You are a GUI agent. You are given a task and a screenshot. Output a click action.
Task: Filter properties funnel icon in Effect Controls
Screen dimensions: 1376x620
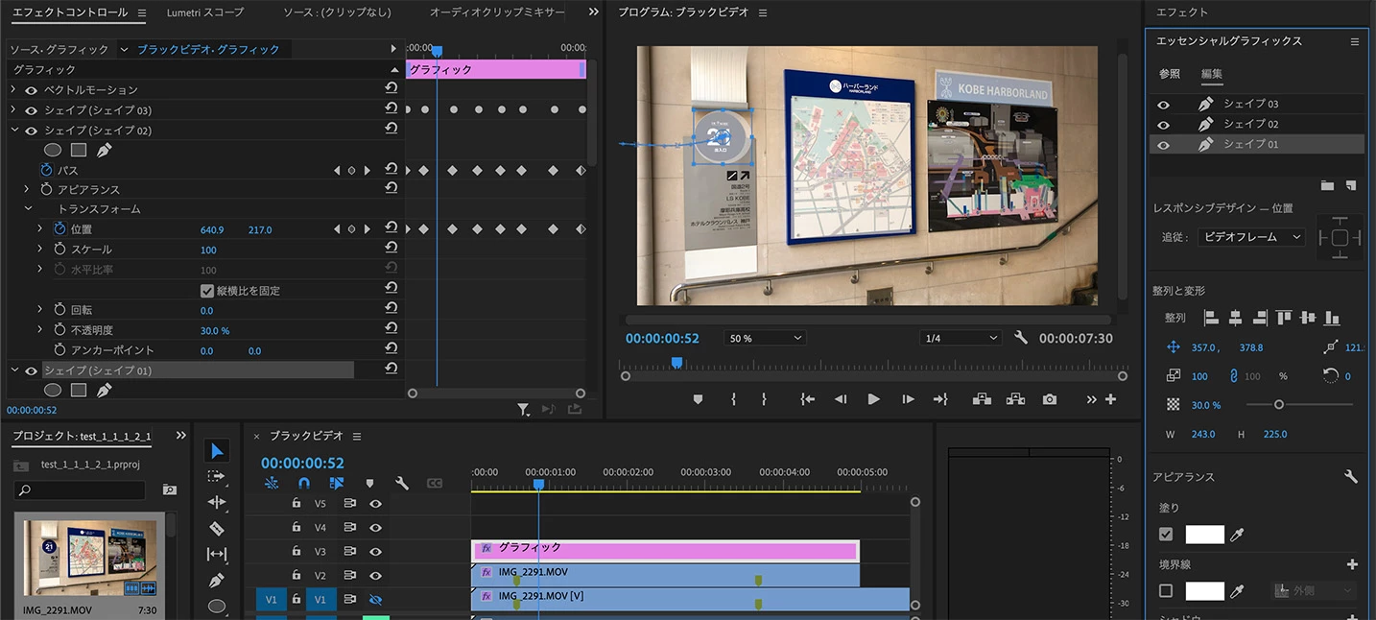click(523, 410)
